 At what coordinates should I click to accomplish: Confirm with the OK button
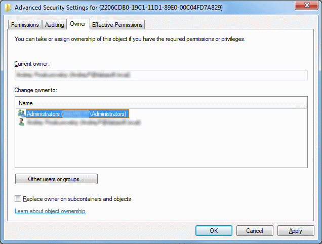(x=214, y=231)
